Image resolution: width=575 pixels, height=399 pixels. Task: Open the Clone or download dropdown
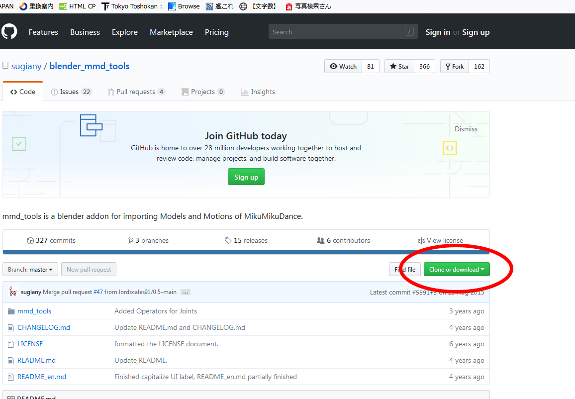[456, 270]
